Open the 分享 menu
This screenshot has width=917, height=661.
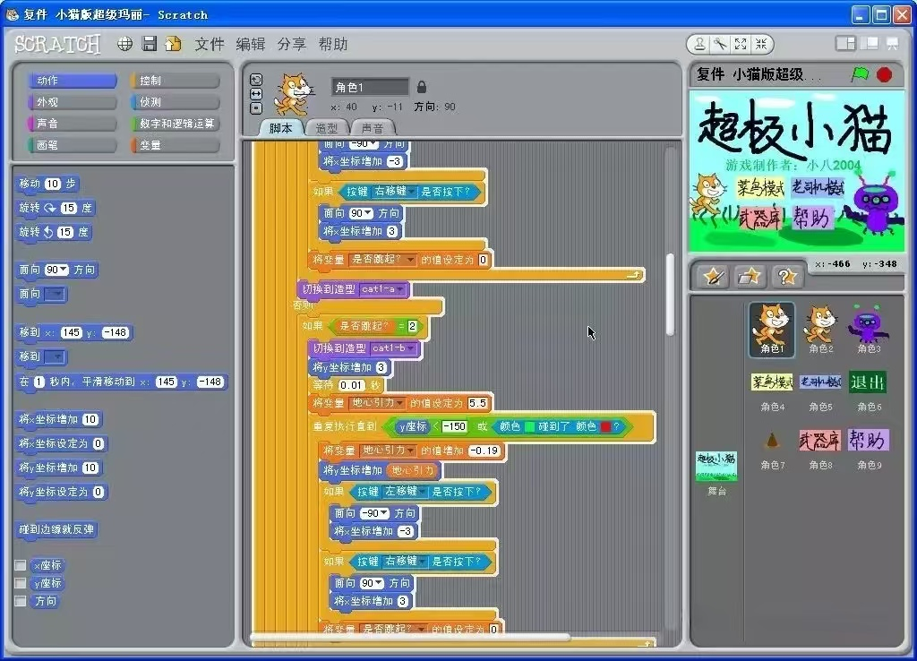pyautogui.click(x=291, y=44)
